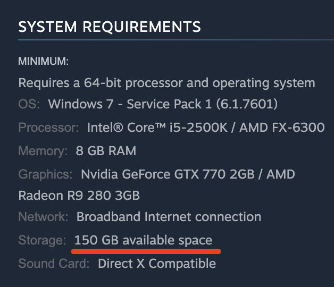Image resolution: width=334 pixels, height=287 pixels.
Task: Click the AMD FX-6300 text
Action: 282,128
